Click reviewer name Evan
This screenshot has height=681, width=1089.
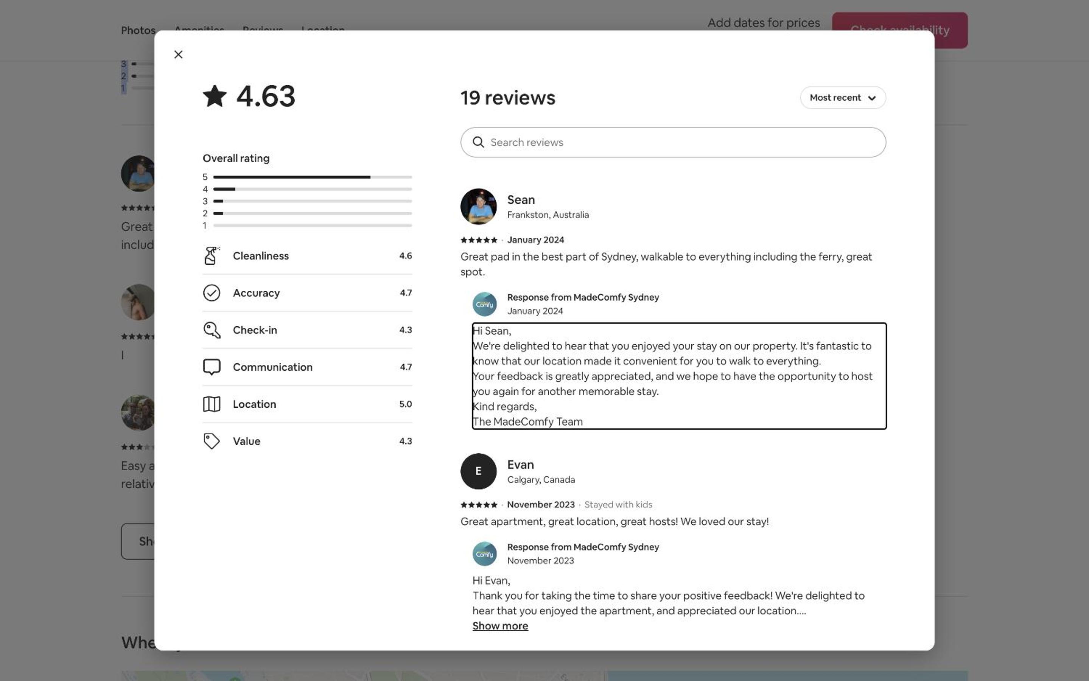tap(521, 464)
